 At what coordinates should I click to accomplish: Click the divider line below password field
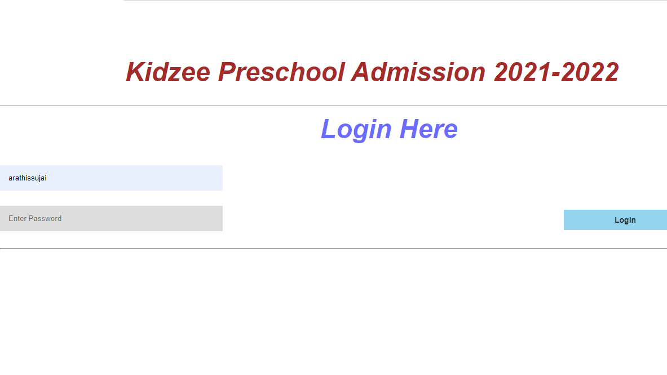point(334,248)
